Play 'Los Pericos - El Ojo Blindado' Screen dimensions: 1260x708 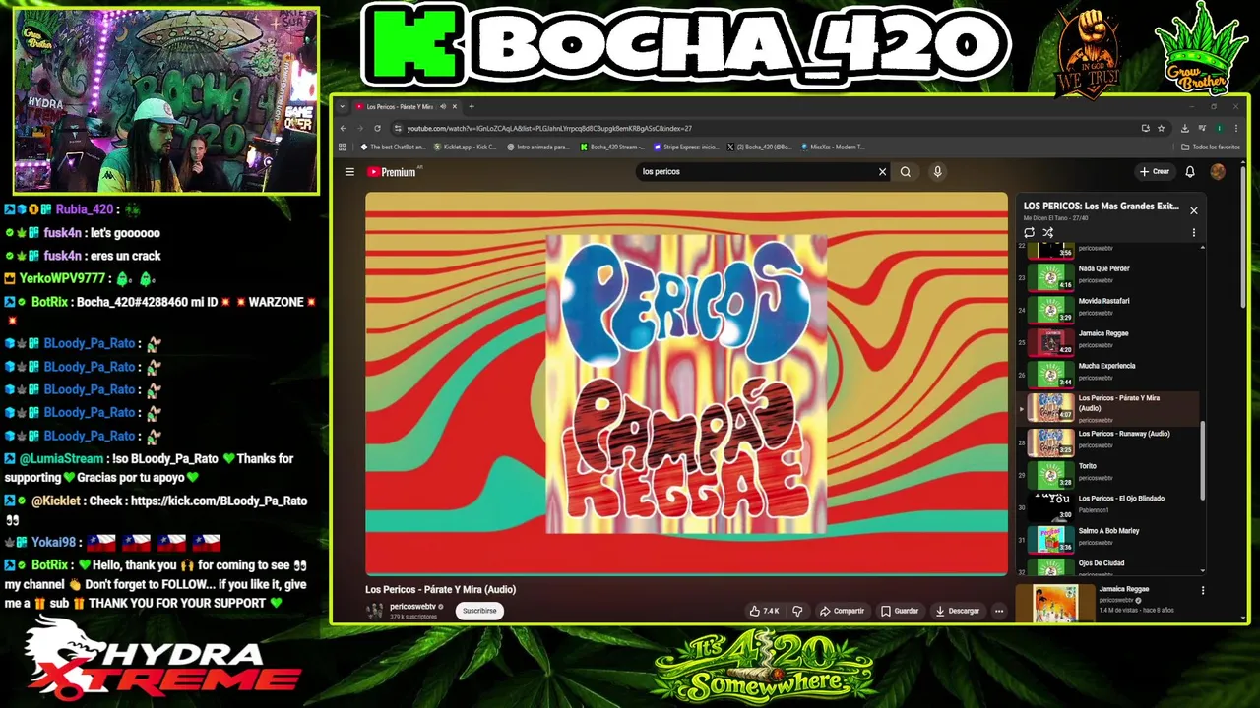tap(1109, 507)
